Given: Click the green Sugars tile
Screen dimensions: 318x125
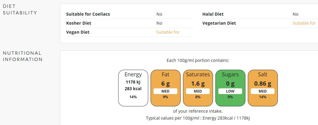Looking at the screenshot, I should tap(230, 88).
